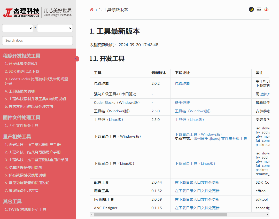279x219 pixels.
Task: Open SDK 编译以及下载 in the sidebar
Action: 22,71
